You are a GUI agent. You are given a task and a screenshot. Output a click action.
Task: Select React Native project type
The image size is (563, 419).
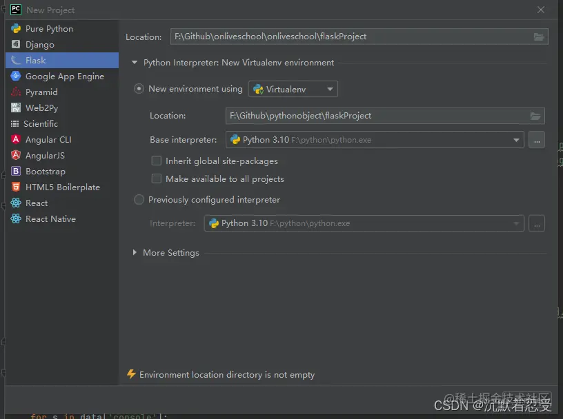click(x=62, y=219)
